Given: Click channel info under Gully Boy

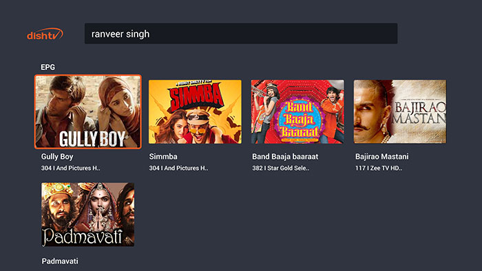Looking at the screenshot, I should (71, 169).
